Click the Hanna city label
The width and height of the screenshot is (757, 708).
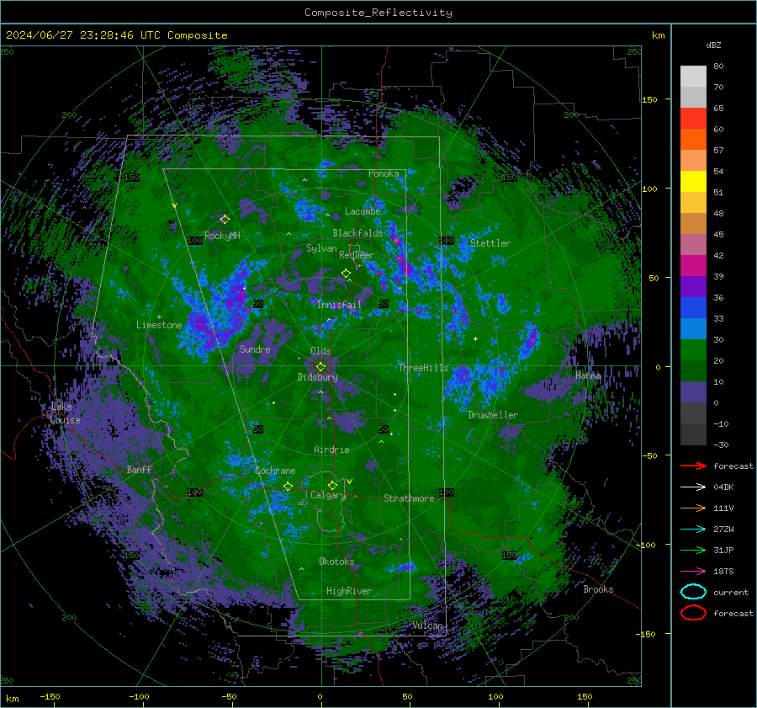coord(588,375)
